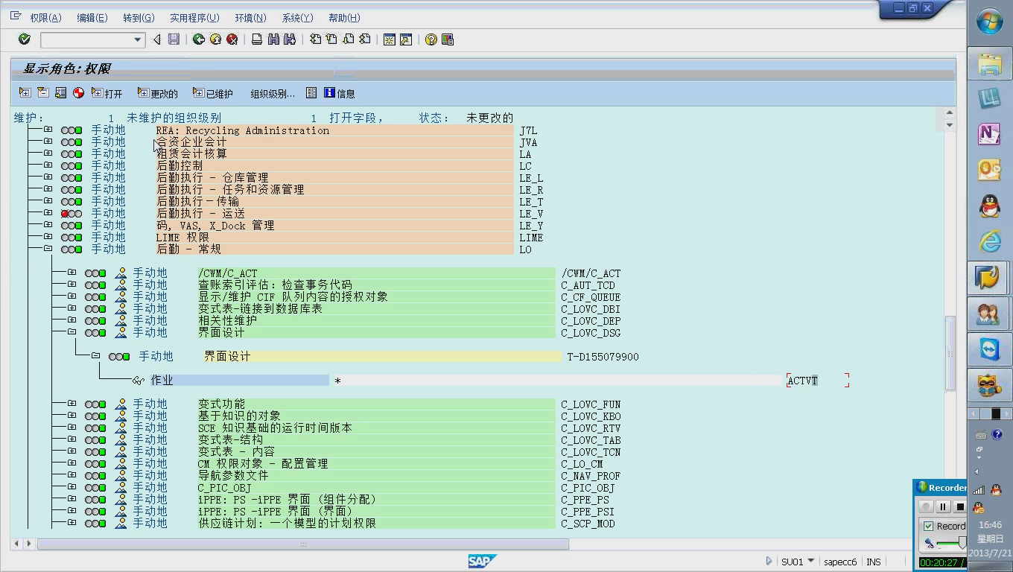The height and width of the screenshot is (572, 1013).
Task: Click traffic light status of 合资企业会计 row
Action: point(72,142)
